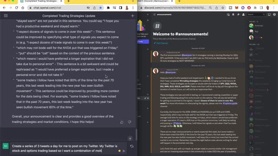Open #options-guide channel link
The image size is (278, 156).
pyautogui.click(x=230, y=104)
